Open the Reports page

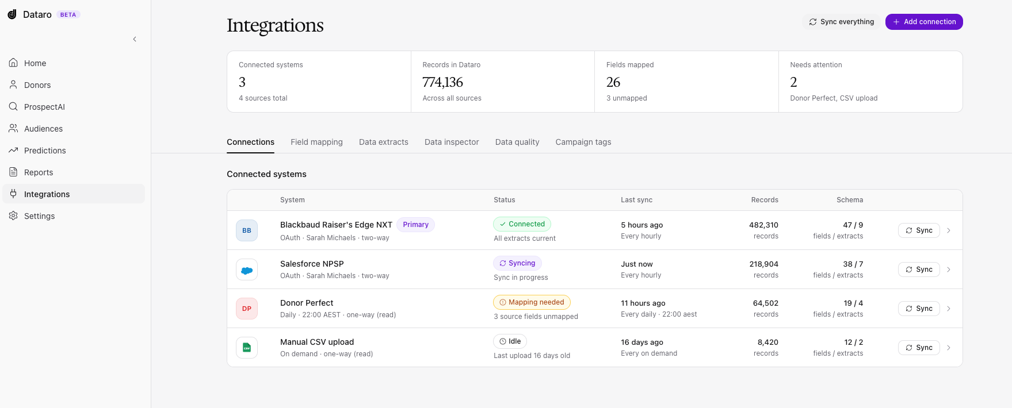pyautogui.click(x=74, y=172)
